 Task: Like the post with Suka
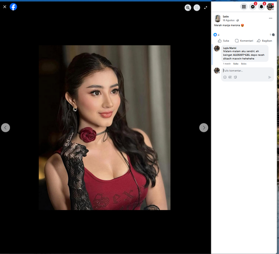pyautogui.click(x=224, y=41)
